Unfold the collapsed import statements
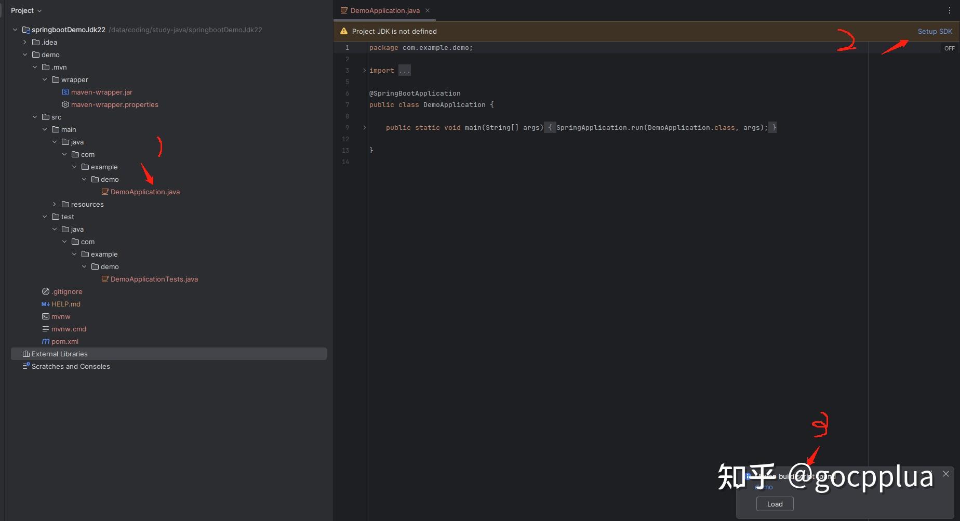Image resolution: width=960 pixels, height=521 pixels. pos(364,70)
